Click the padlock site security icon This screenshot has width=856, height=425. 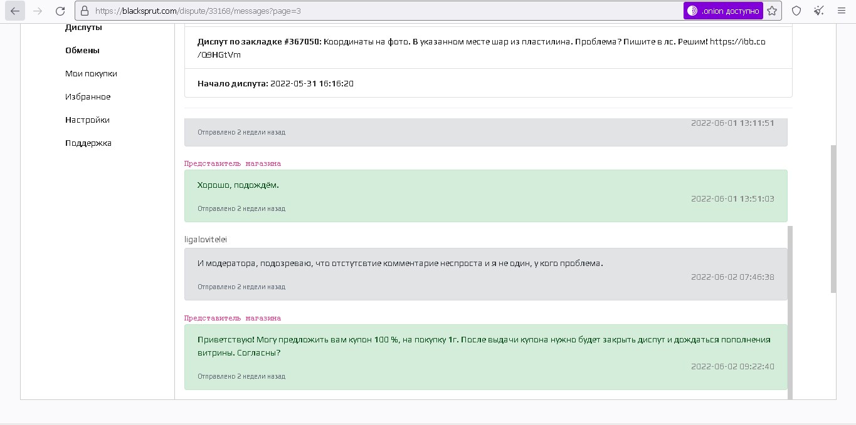point(85,11)
